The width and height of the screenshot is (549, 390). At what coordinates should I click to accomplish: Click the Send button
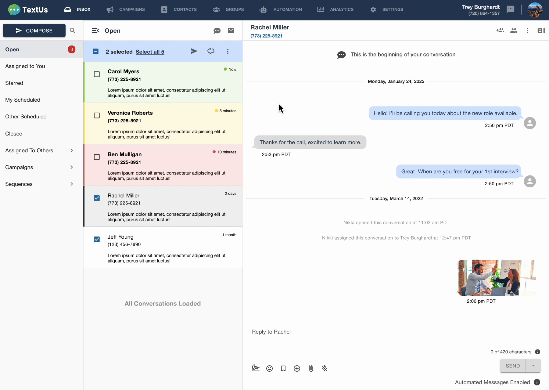pos(513,366)
